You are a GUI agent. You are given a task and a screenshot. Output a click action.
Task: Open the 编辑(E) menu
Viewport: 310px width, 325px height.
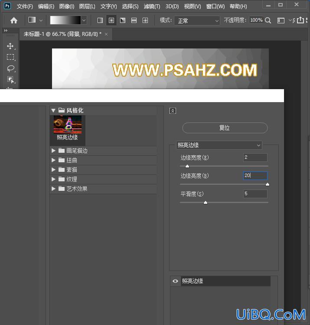(x=46, y=6)
